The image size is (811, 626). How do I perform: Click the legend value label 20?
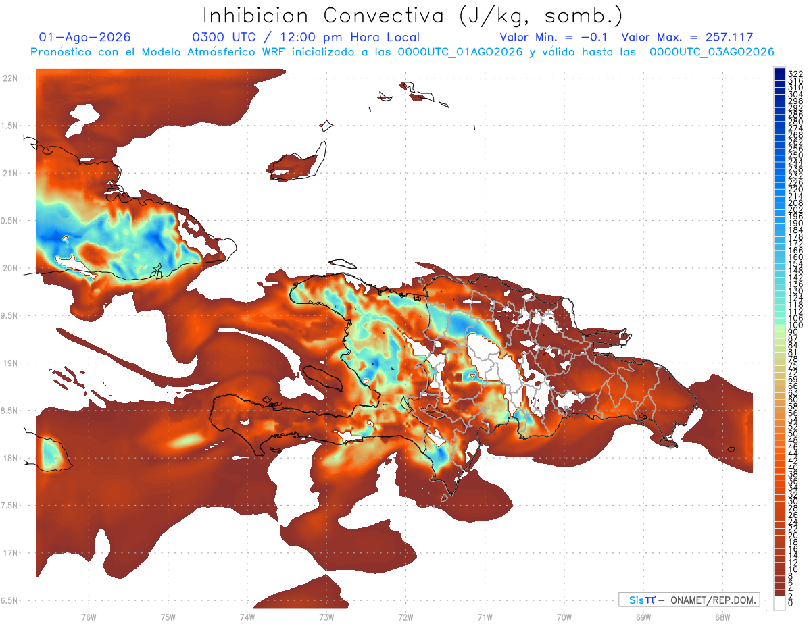tap(793, 535)
